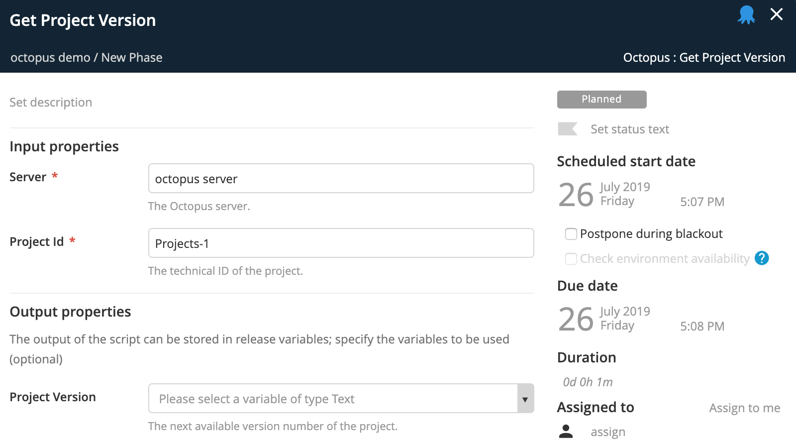The image size is (796, 448).
Task: Click Assign to me link
Action: coord(745,408)
